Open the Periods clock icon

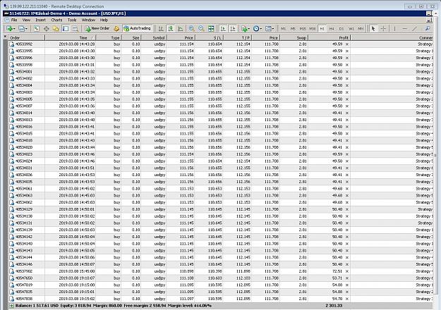tap(257, 28)
